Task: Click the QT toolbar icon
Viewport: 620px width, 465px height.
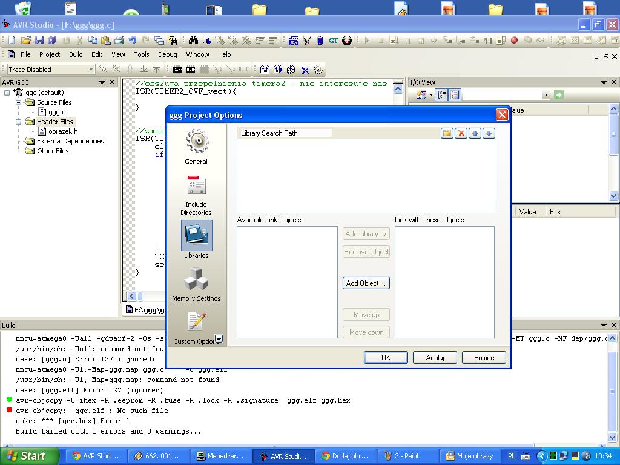Action: [x=334, y=40]
